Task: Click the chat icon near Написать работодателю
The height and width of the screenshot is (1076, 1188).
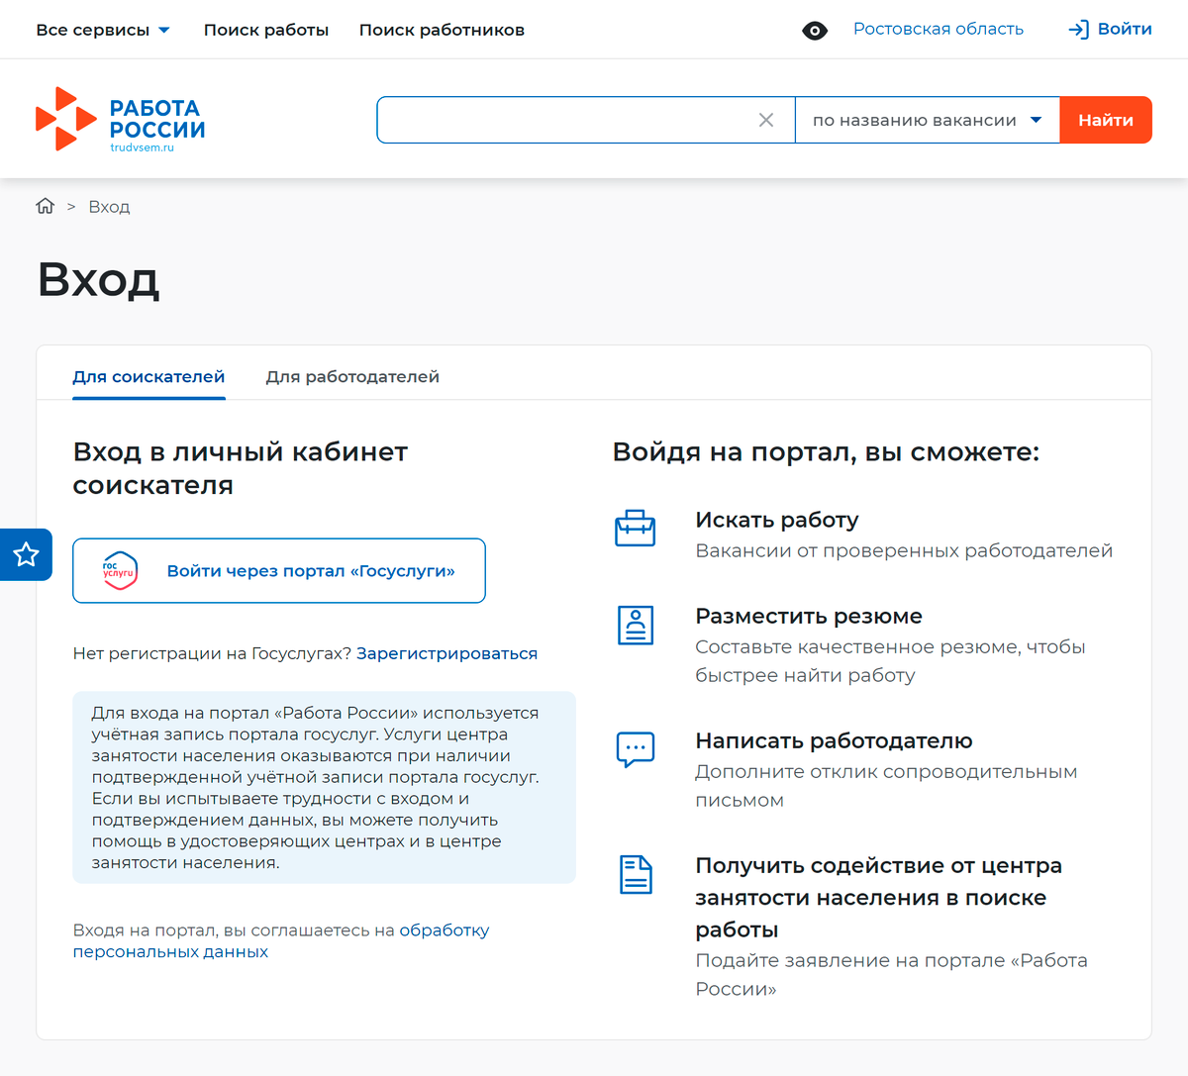Action: coord(636,749)
